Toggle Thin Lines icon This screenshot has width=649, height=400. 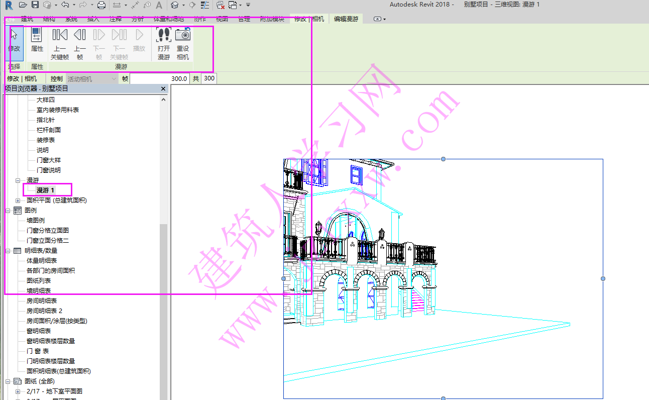tap(205, 5)
